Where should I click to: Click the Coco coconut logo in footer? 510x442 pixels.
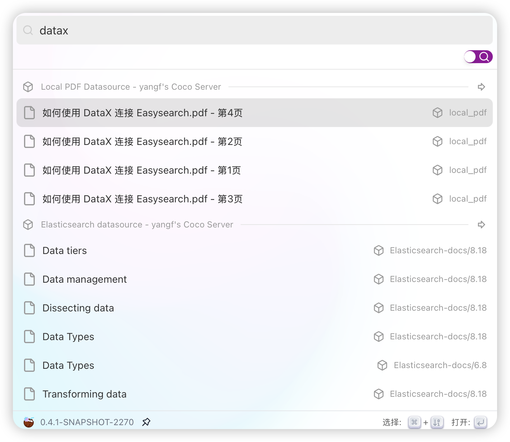tap(29, 422)
